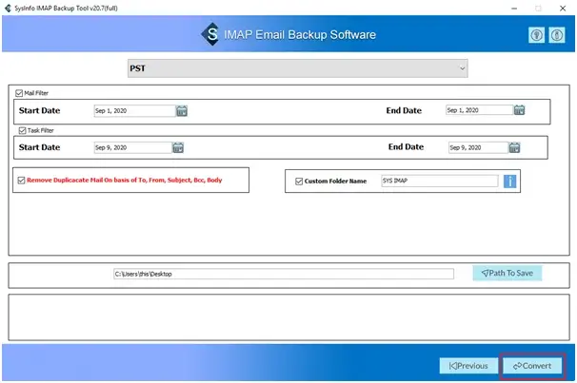577x383 pixels.
Task: Click the Path To Save button
Action: pos(507,274)
